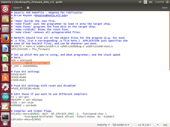Switch to gedit text editor in dock
The height and width of the screenshot is (127, 170).
[x=5, y=107]
